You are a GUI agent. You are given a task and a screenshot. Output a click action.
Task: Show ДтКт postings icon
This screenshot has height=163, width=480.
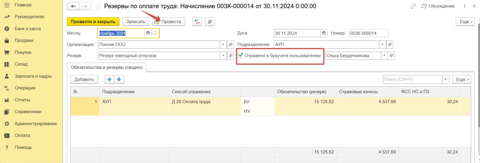pos(197,21)
